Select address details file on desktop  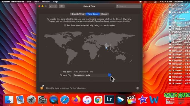pos(179,12)
